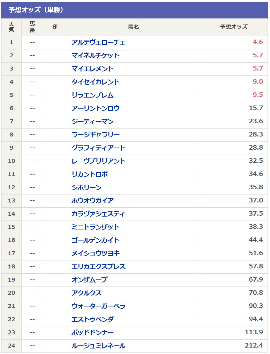Click the 印 column header
Screen dimensions: 270x354
[x=55, y=27]
